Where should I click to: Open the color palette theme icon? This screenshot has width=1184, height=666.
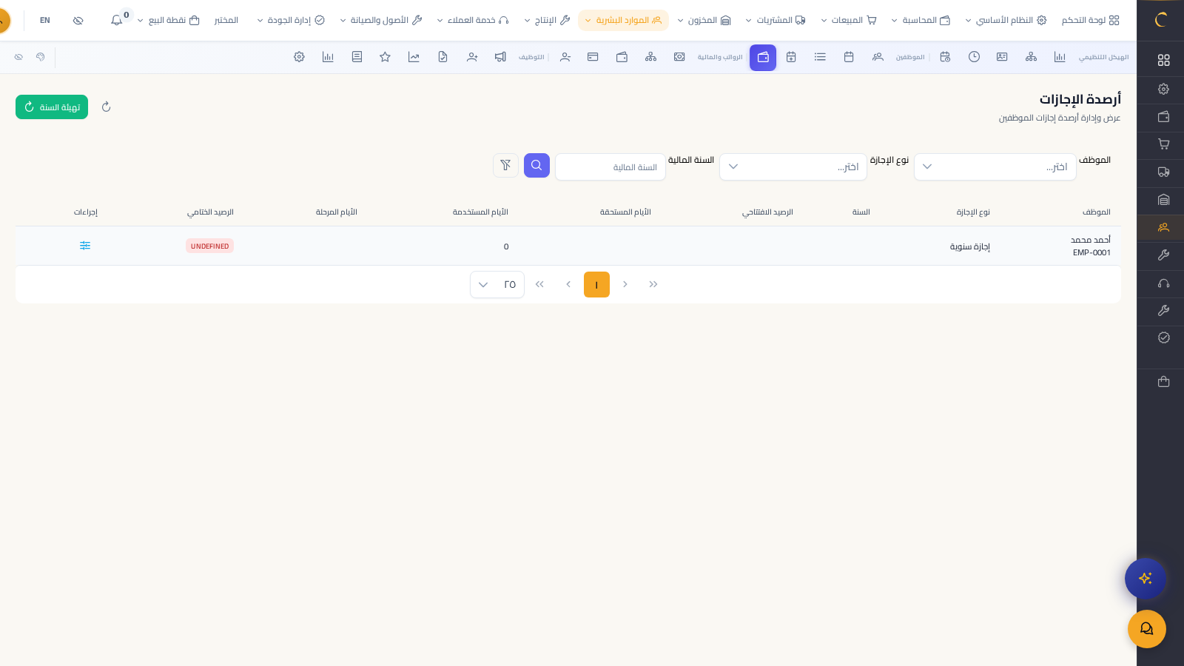(41, 57)
